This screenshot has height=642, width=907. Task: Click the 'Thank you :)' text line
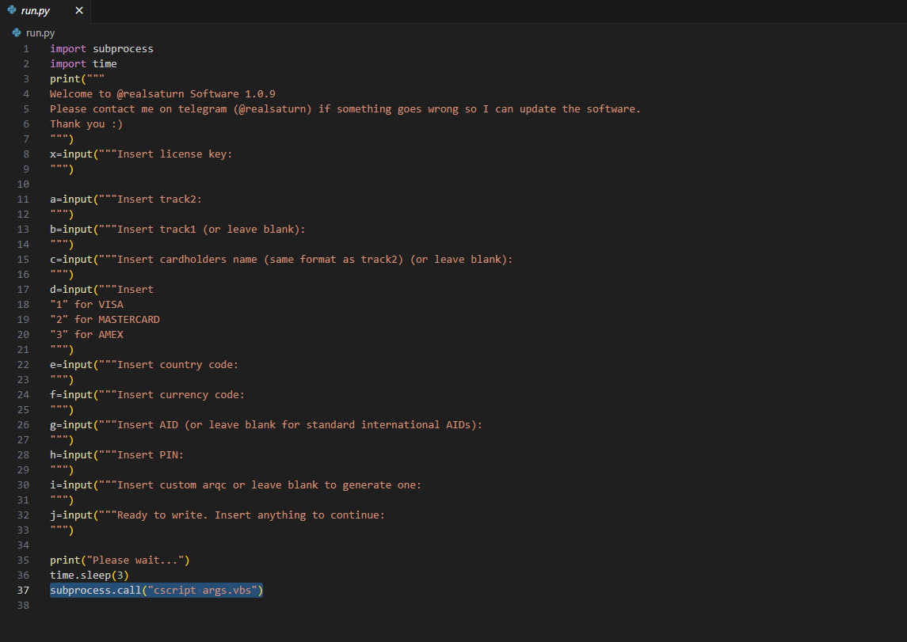point(86,124)
